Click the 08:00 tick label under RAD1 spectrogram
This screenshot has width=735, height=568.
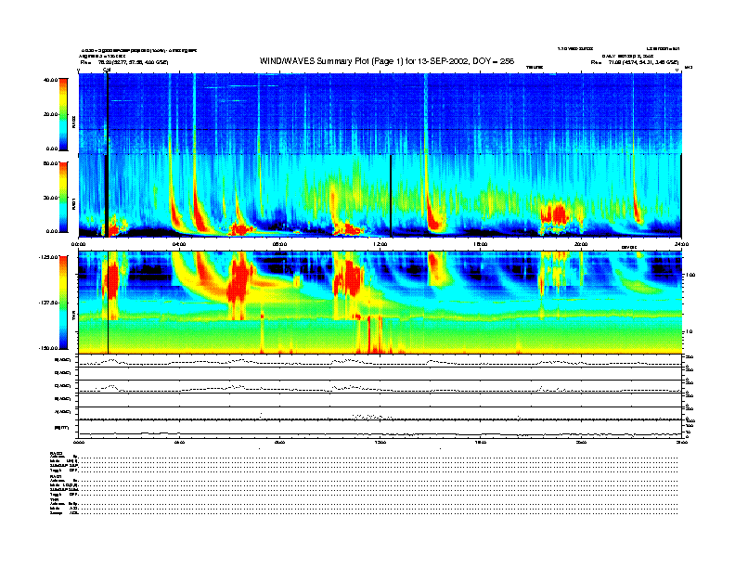[279, 244]
